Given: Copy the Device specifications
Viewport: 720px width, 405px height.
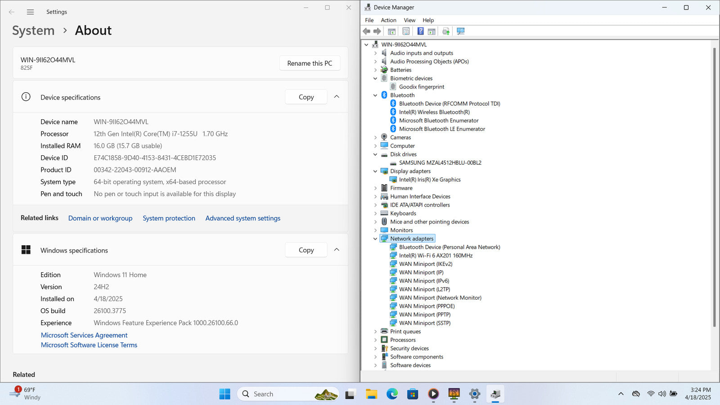Looking at the screenshot, I should pos(306,97).
